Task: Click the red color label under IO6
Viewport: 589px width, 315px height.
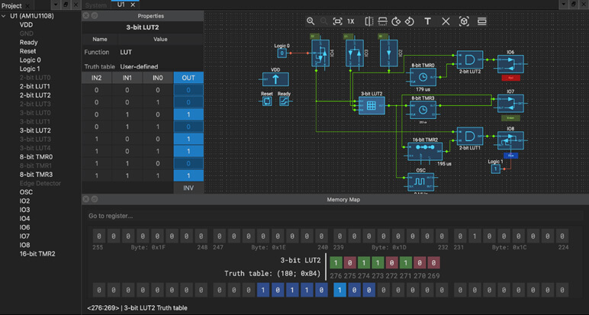Action: coord(510,77)
